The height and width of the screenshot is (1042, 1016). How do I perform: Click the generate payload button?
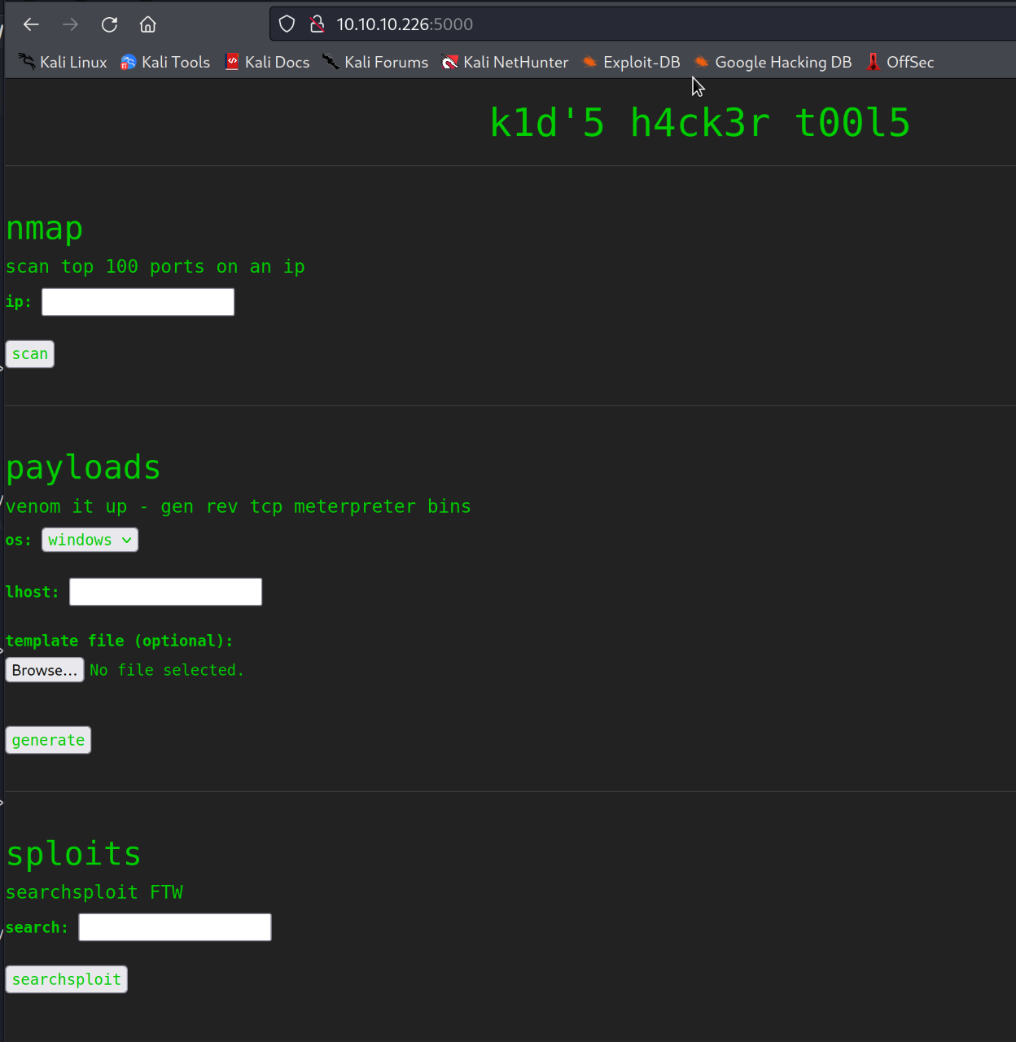click(x=48, y=740)
